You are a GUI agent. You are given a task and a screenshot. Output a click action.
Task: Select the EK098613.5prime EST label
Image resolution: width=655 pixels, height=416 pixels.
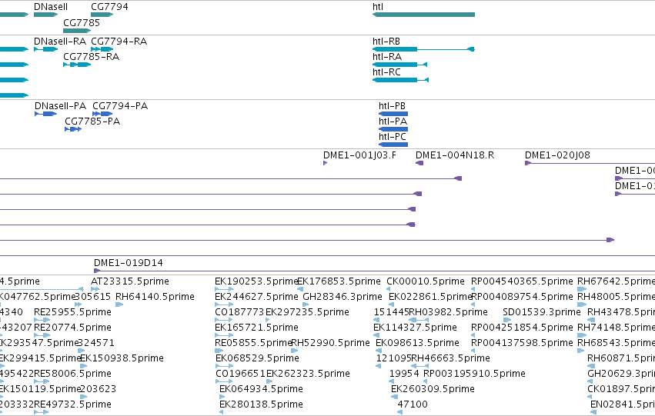pos(417,343)
